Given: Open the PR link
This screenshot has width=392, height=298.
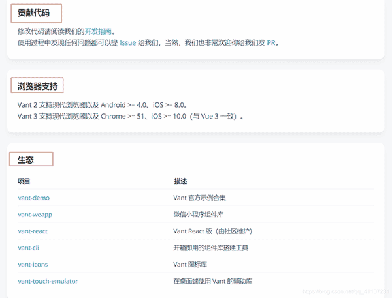Looking at the screenshot, I should point(271,43).
